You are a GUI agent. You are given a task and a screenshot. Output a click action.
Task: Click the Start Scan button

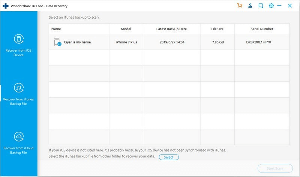coord(275,168)
